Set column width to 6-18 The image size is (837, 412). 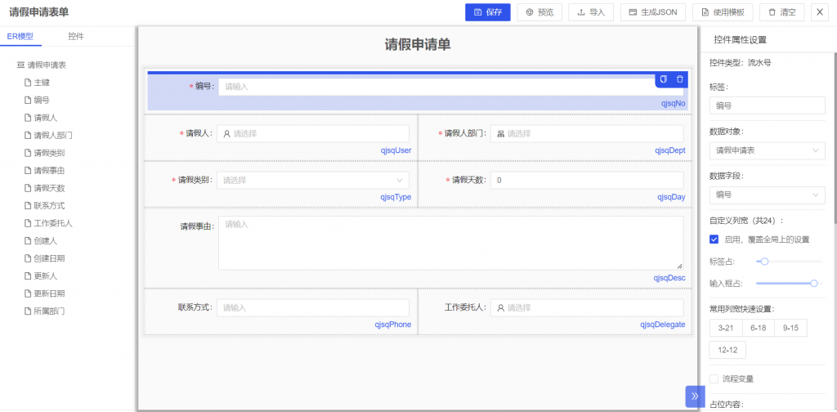tap(758, 329)
